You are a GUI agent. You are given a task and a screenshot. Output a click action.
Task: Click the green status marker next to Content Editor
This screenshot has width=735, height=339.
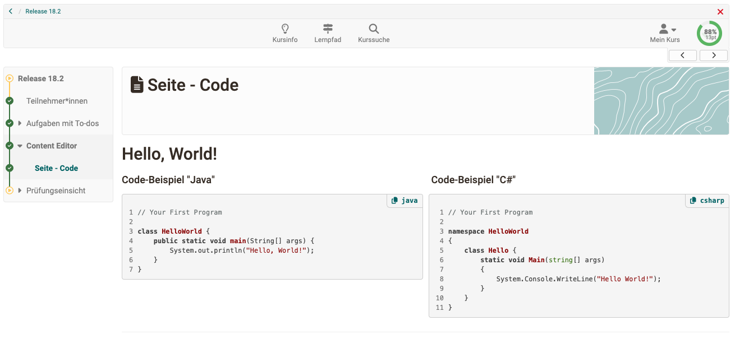point(10,146)
